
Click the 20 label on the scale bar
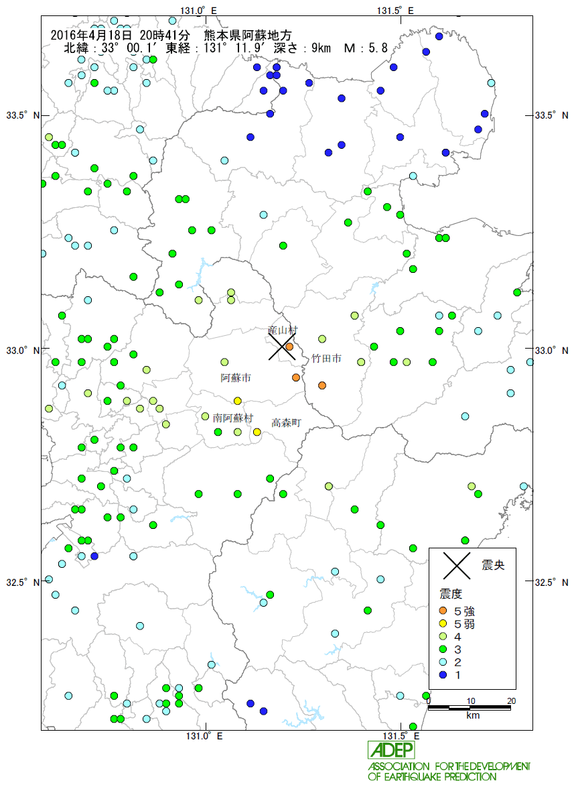(511, 701)
